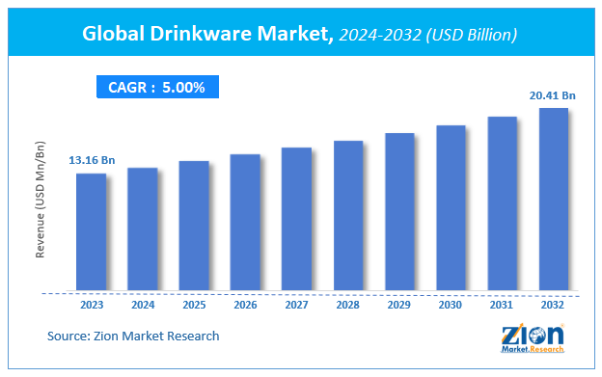
Task: Click the '13.16 Bn' data label
Action: pyautogui.click(x=92, y=160)
